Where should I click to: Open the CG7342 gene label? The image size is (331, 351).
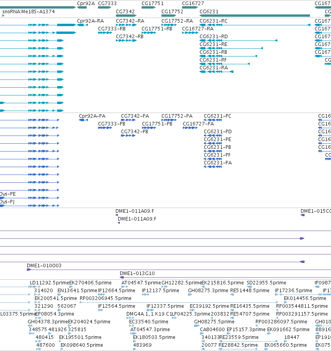click(125, 11)
